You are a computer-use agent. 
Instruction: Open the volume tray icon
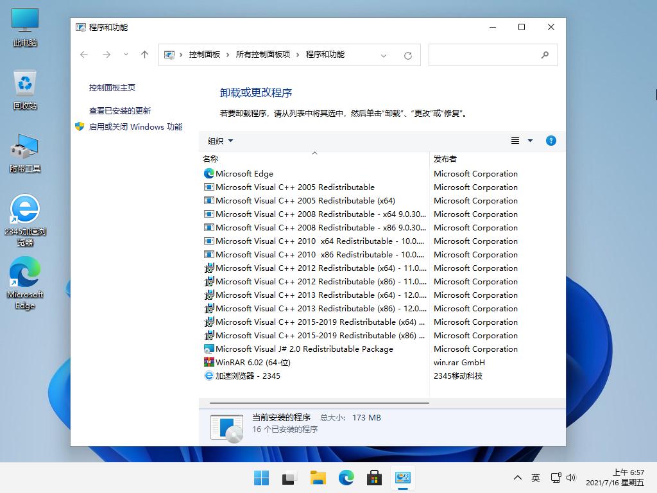pyautogui.click(x=571, y=478)
